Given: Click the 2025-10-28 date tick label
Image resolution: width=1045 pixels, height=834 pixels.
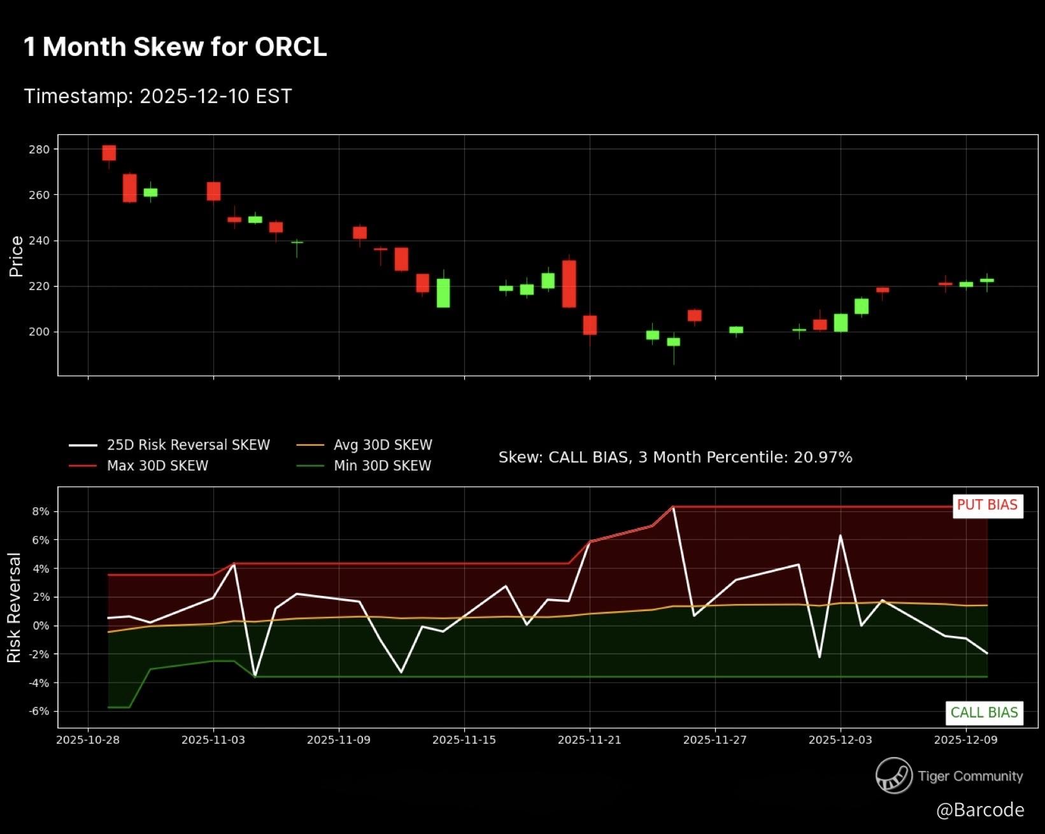Looking at the screenshot, I should pos(88,740).
